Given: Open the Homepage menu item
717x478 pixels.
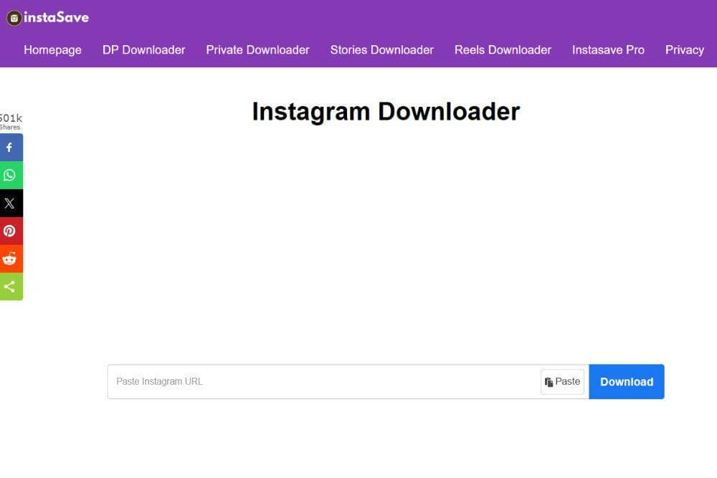Looking at the screenshot, I should pos(52,49).
